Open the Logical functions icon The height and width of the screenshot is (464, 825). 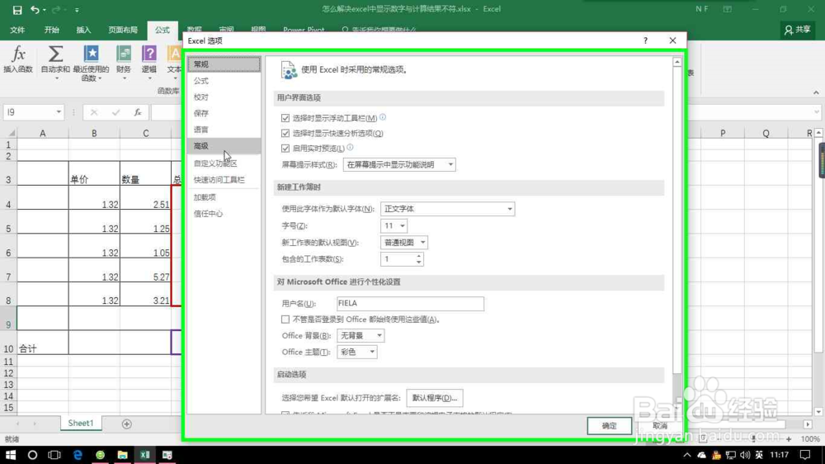tap(148, 54)
